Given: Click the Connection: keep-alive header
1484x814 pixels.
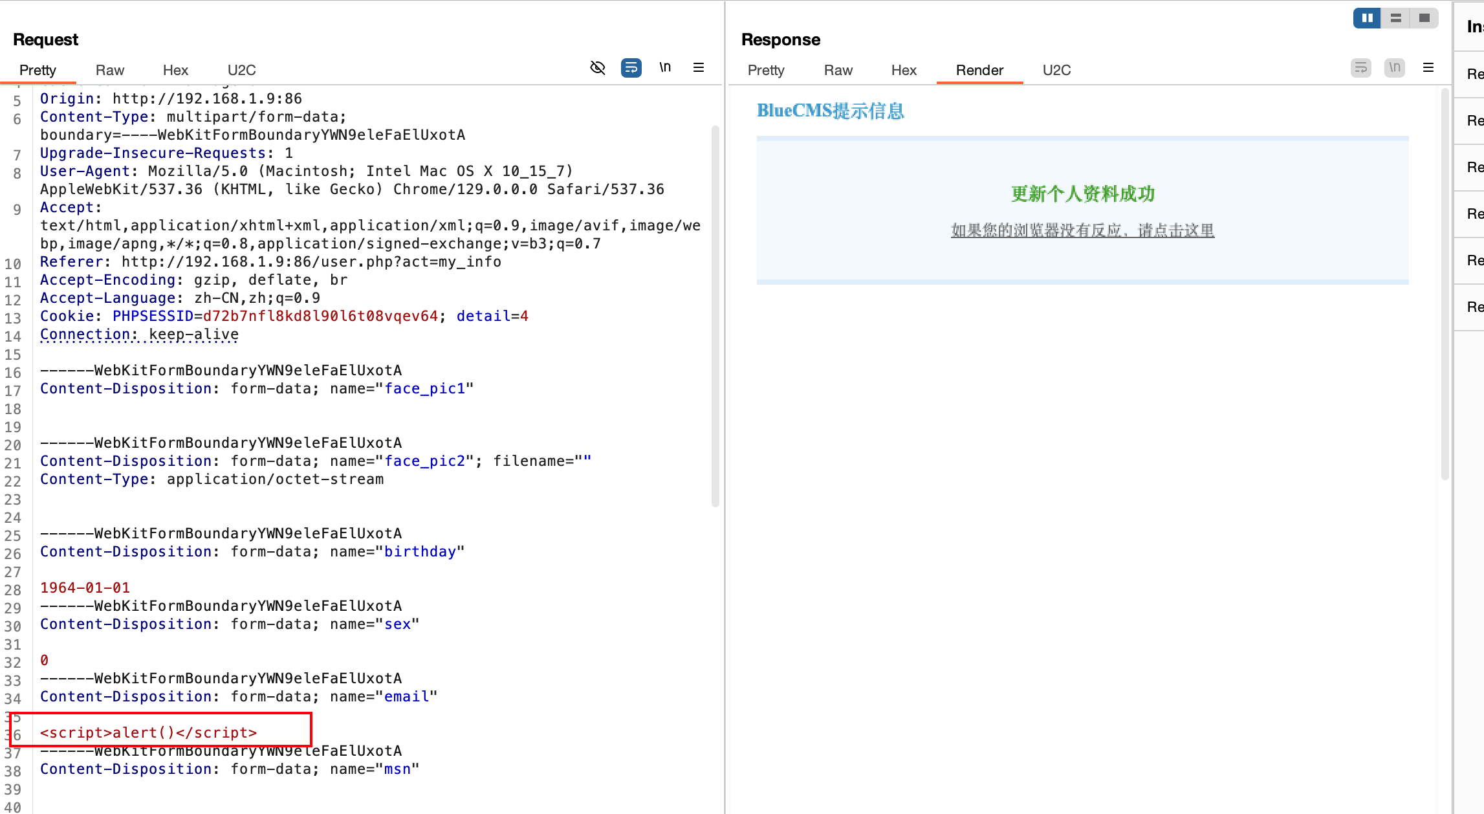Looking at the screenshot, I should pyautogui.click(x=139, y=334).
